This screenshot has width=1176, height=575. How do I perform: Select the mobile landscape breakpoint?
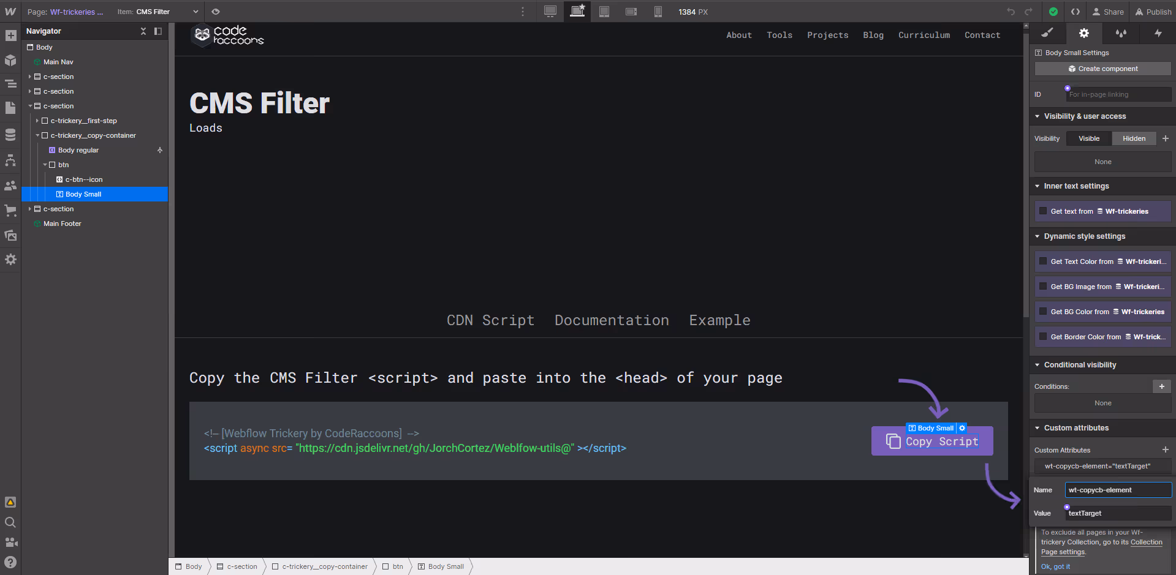[x=631, y=12]
